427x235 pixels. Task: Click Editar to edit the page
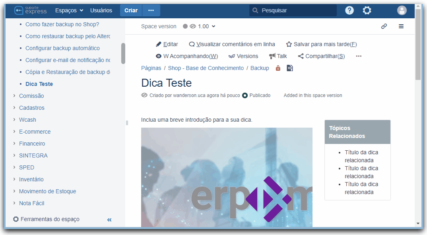167,44
